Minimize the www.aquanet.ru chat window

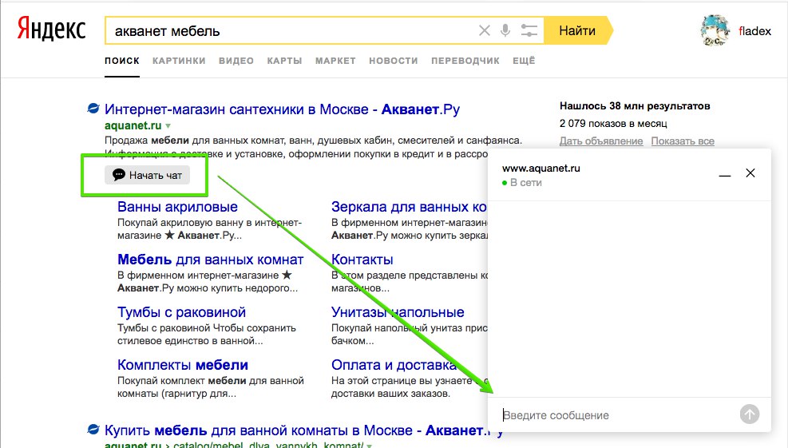coord(725,175)
